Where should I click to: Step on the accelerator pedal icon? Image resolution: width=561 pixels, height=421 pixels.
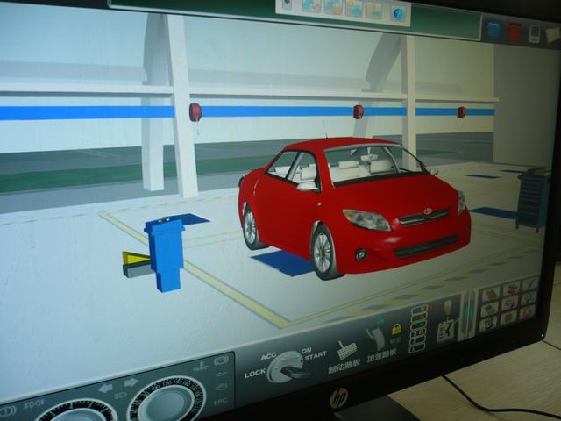click(376, 339)
